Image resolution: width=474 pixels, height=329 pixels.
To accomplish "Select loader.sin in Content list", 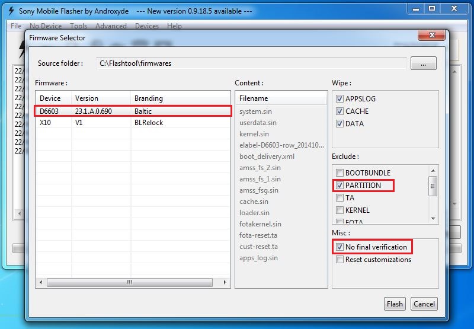I will (254, 213).
